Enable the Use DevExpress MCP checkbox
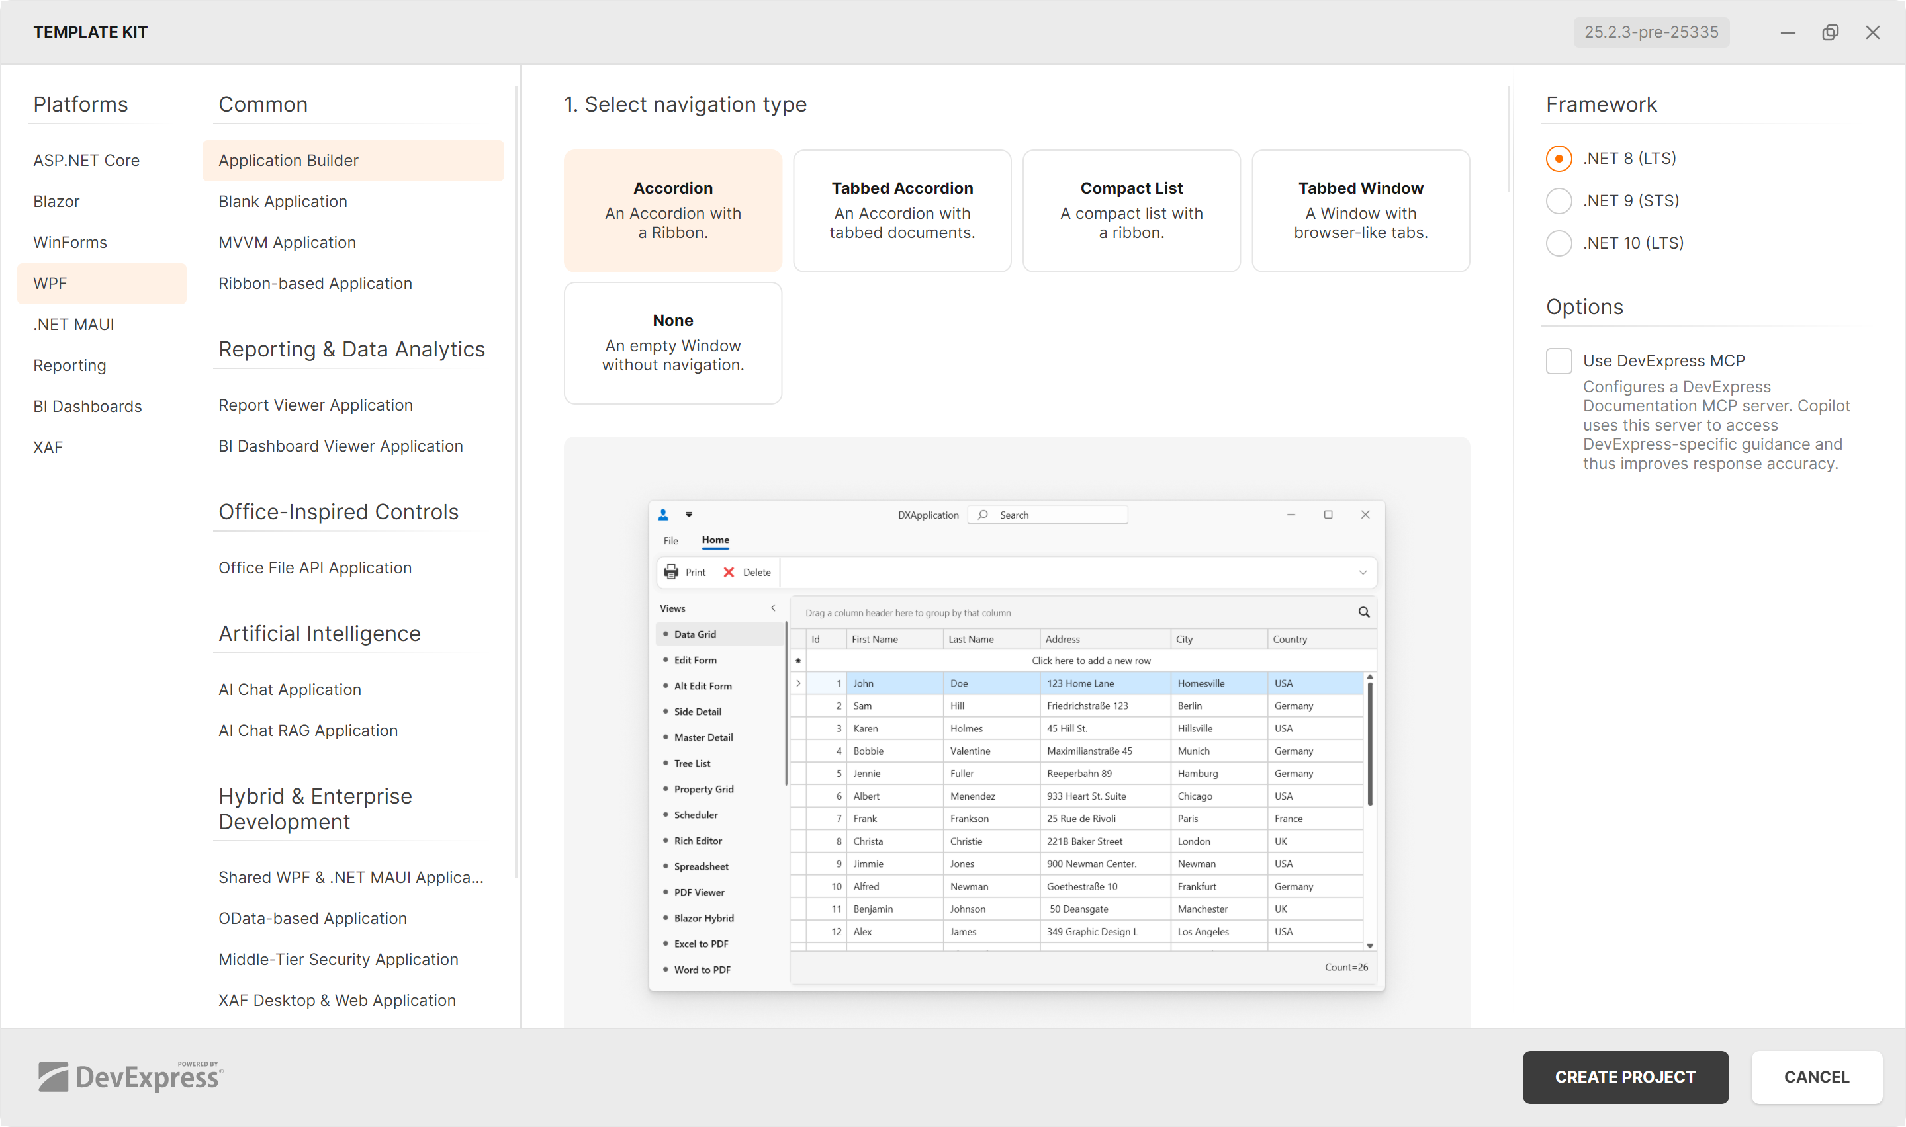Image resolution: width=1906 pixels, height=1127 pixels. coord(1559,360)
